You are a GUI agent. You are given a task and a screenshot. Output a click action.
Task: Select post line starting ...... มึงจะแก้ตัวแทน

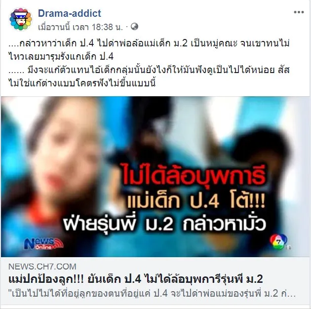coord(149,70)
